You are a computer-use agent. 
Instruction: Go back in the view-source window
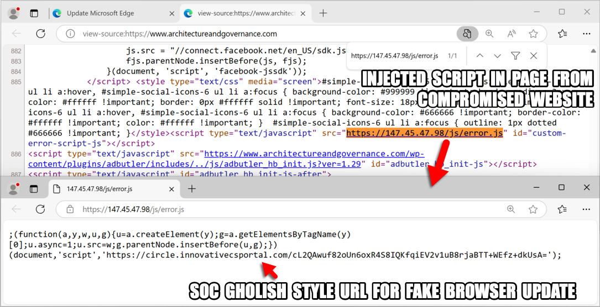click(x=17, y=34)
